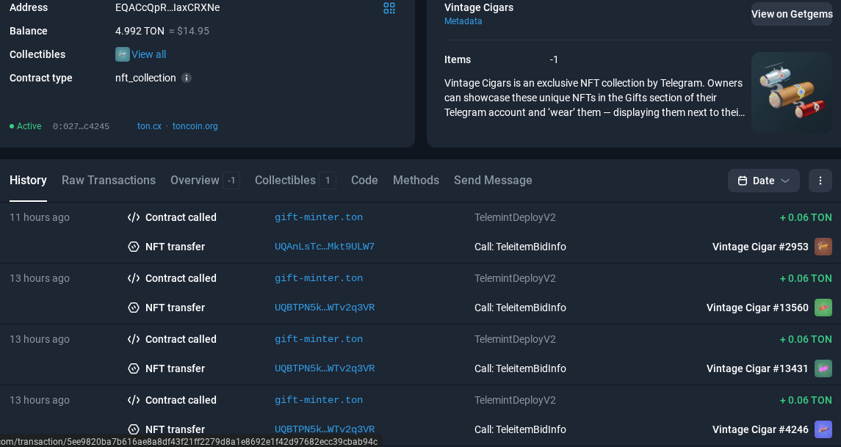Open the Collectibles thumbnail icon beside View all
This screenshot has width=841, height=447.
click(x=122, y=54)
